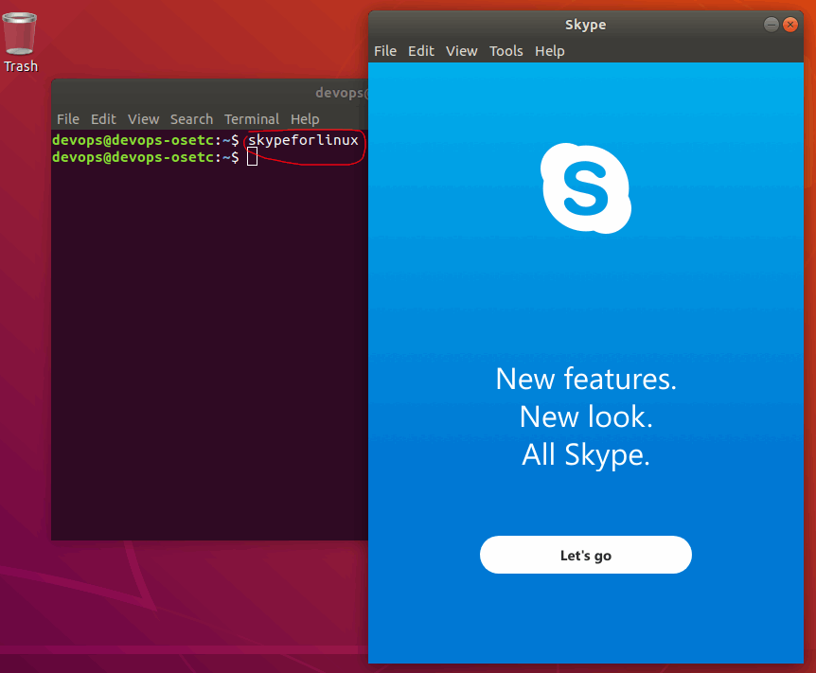This screenshot has width=816, height=673.
Task: Open the Edit menu in the Terminal window
Action: pyautogui.click(x=103, y=119)
